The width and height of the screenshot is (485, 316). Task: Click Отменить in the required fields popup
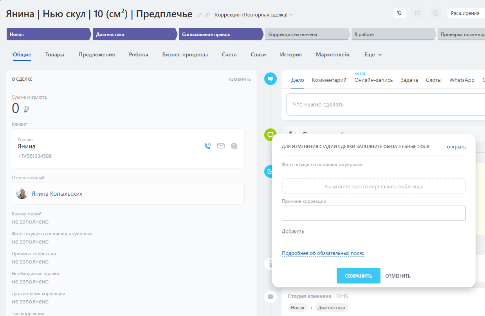tap(398, 276)
